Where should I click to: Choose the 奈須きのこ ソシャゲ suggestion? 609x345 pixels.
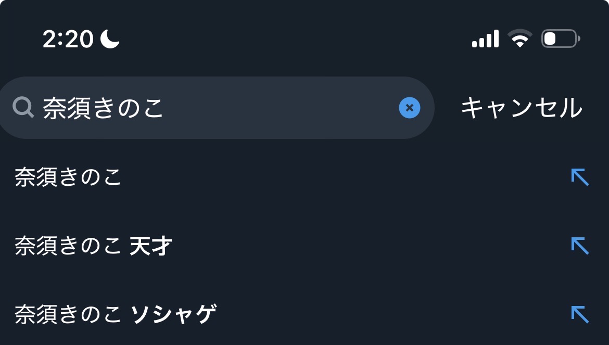tap(116, 314)
